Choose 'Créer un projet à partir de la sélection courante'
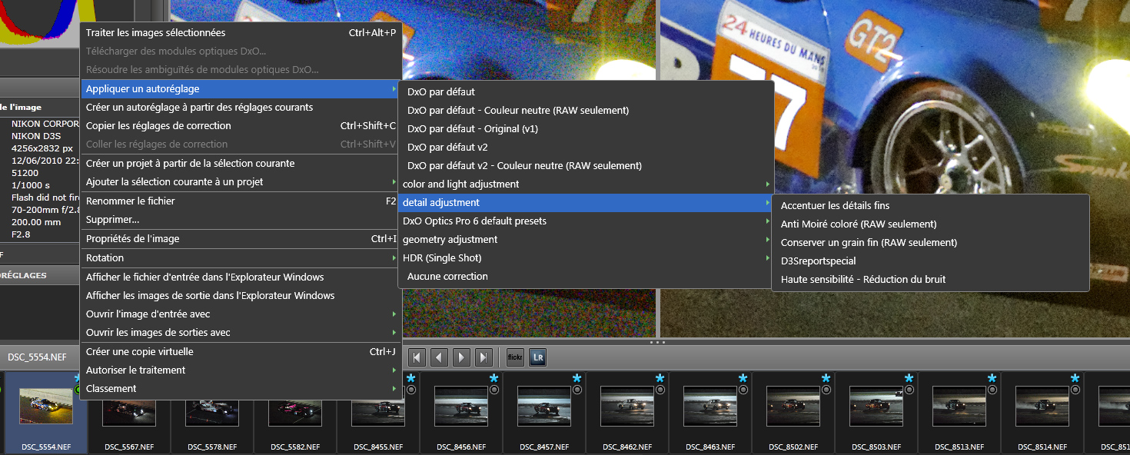The height and width of the screenshot is (455, 1130). coord(241,164)
